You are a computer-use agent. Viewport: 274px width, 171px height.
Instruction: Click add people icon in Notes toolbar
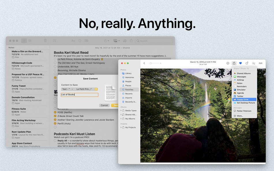point(125,41)
